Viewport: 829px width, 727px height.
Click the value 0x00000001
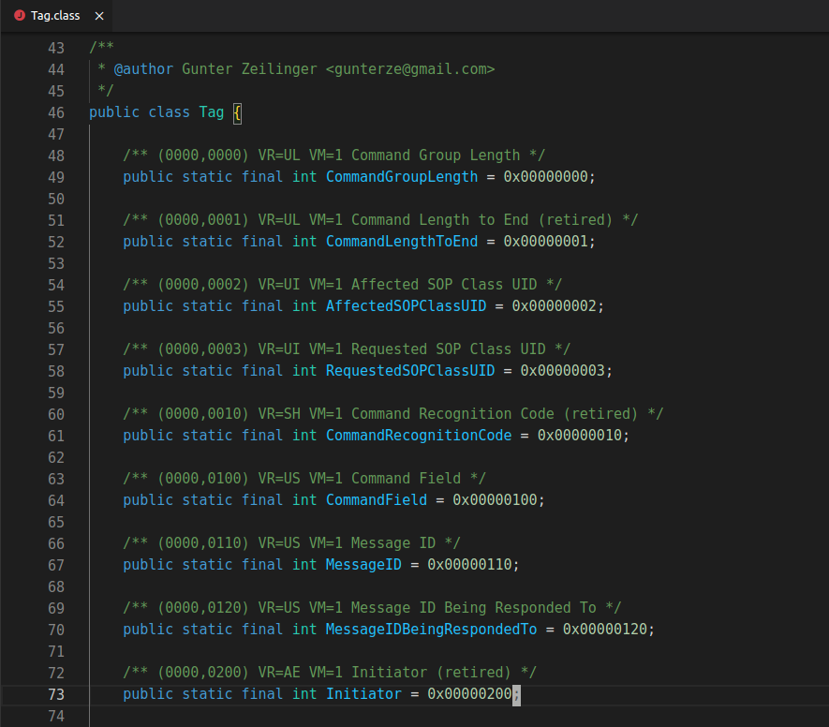click(x=545, y=241)
